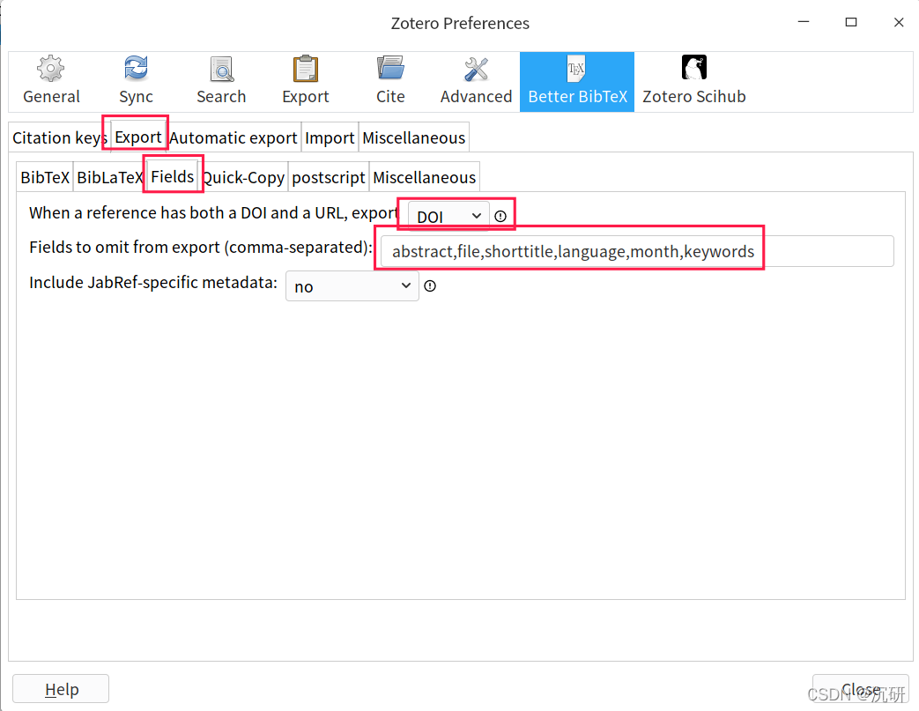Open the DOI/URL export dropdown
The height and width of the screenshot is (711, 919).
(x=448, y=216)
